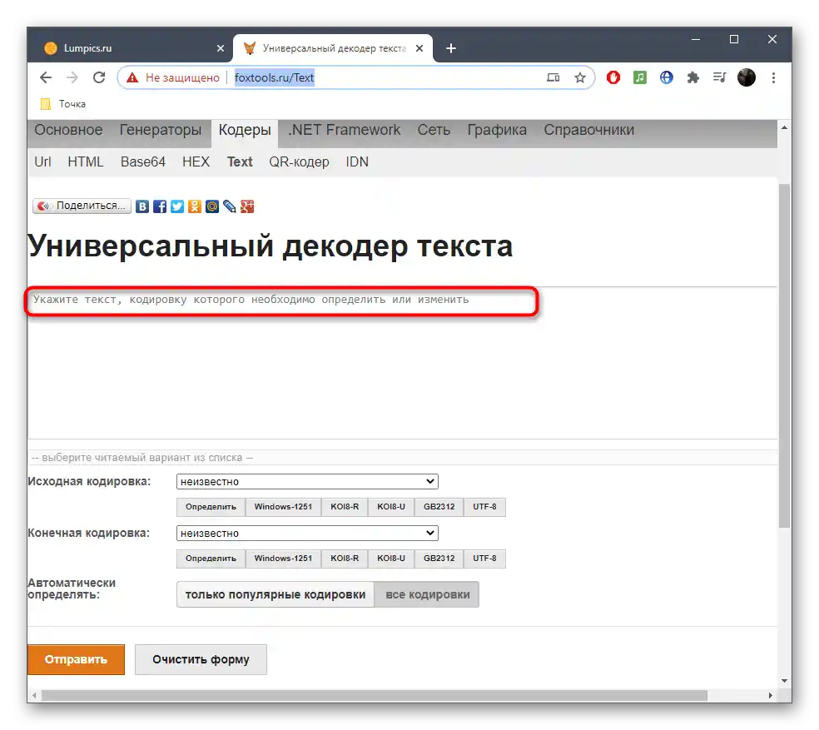Set source encoding to UTF-8
Viewport: 819px width, 730px height.
pyautogui.click(x=484, y=507)
